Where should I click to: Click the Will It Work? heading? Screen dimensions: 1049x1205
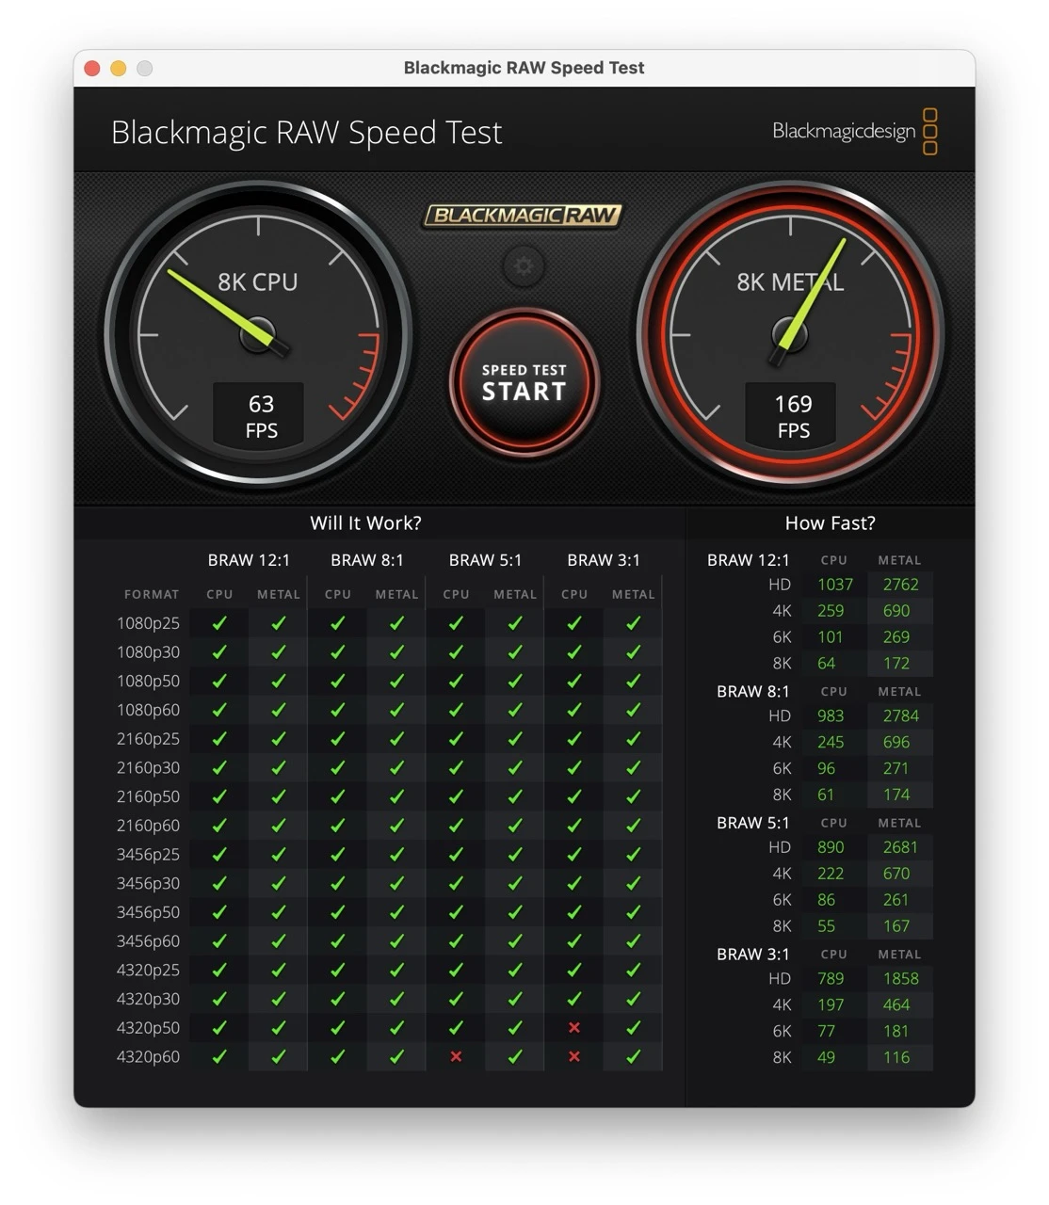coord(365,522)
